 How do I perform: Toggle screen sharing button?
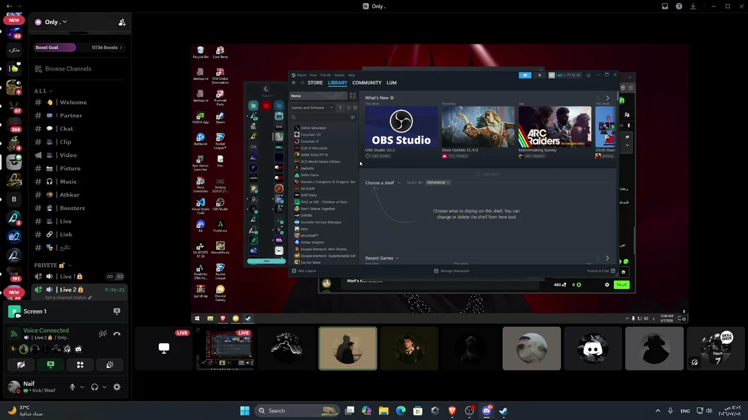(51, 365)
